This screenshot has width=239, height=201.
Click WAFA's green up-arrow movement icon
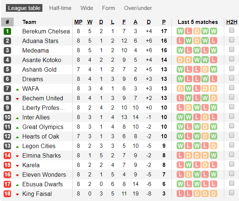pos(17,89)
